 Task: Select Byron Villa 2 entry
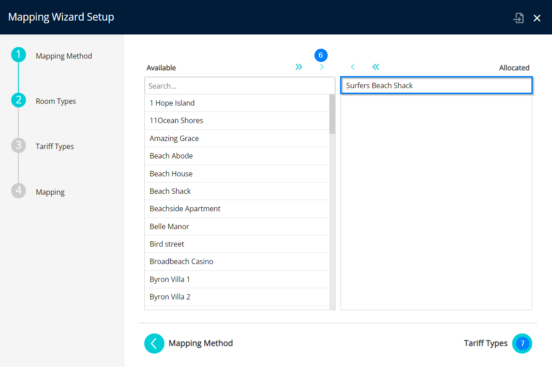[x=237, y=297]
